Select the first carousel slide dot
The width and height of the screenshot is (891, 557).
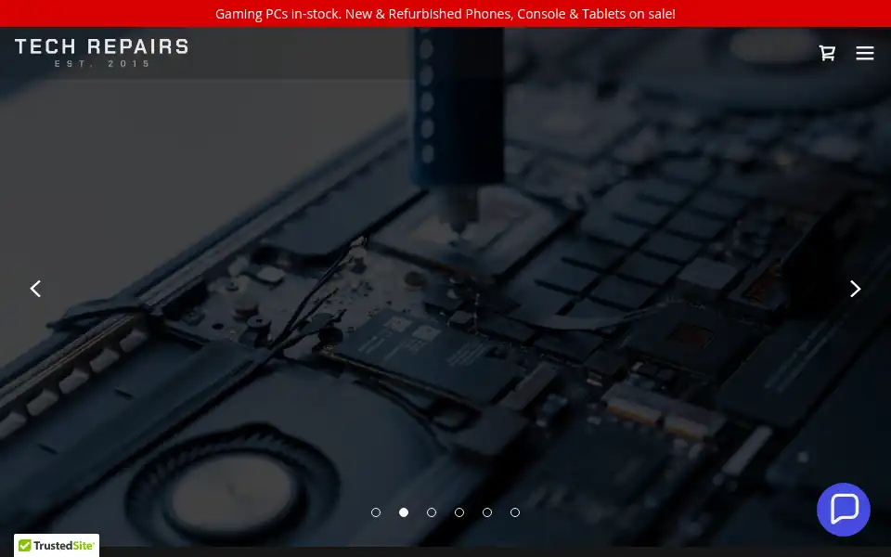coord(376,512)
